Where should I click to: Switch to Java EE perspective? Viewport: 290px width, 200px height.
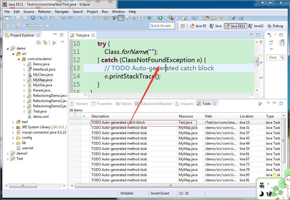pyautogui.click(x=198, y=26)
